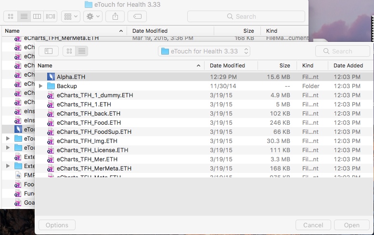Click the Options button
This screenshot has height=235, width=374.
tap(57, 225)
